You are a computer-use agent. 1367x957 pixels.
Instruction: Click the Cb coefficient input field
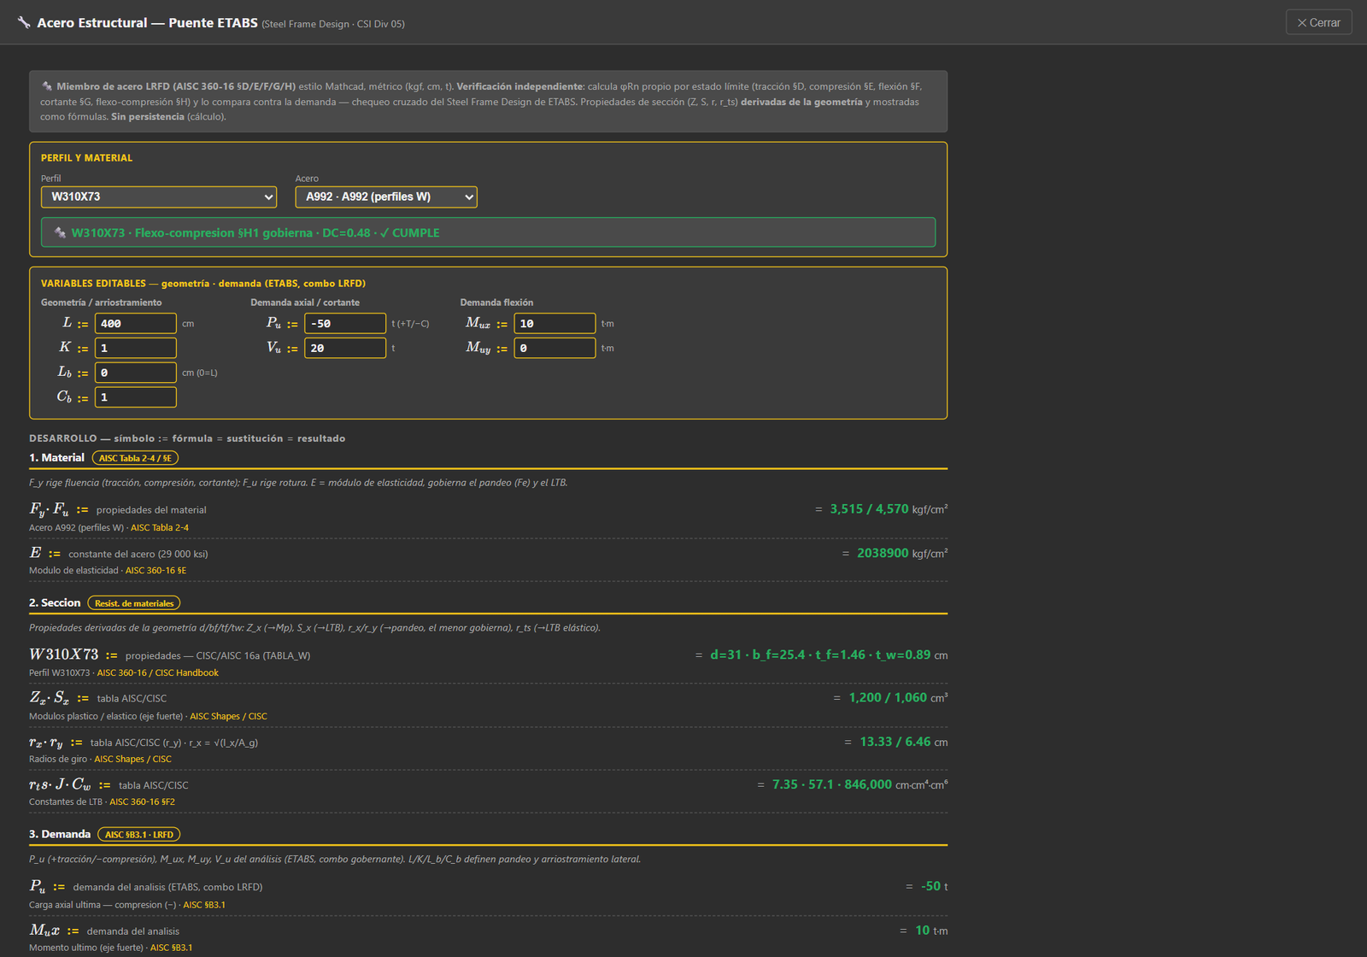click(136, 397)
